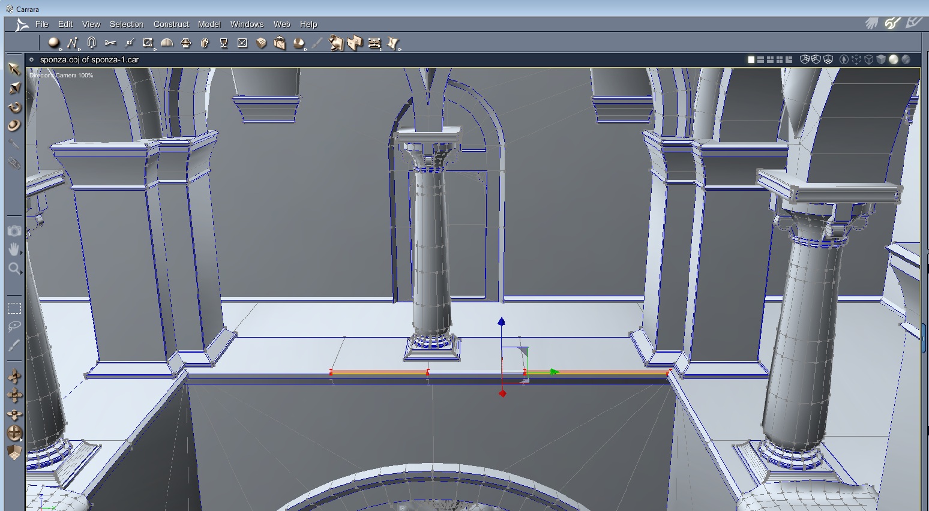
Task: Click the stacked-bars Align tool
Action: point(374,43)
